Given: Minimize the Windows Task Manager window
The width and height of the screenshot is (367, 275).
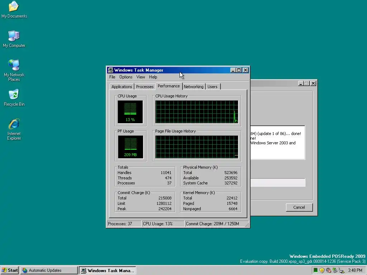Looking at the screenshot, I should [233, 70].
